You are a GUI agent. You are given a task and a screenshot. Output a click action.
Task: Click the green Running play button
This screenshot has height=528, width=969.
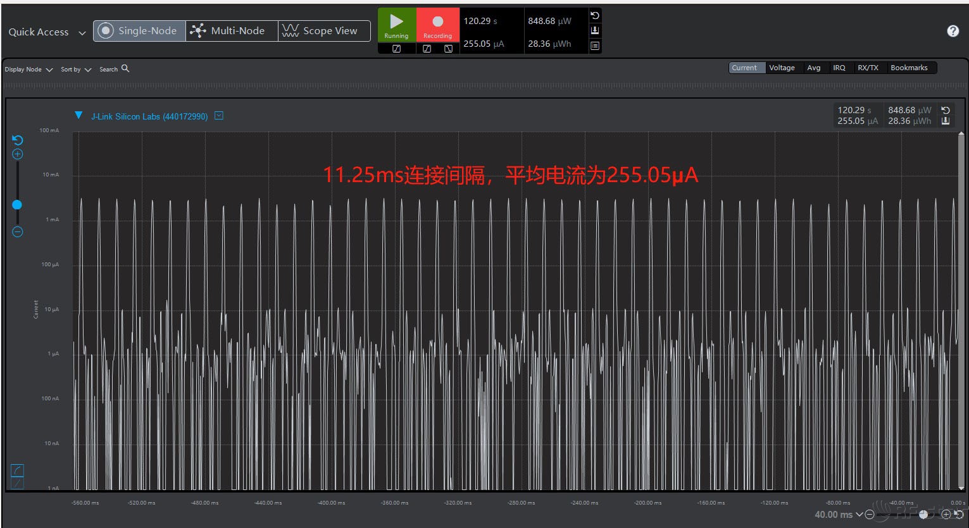point(396,25)
